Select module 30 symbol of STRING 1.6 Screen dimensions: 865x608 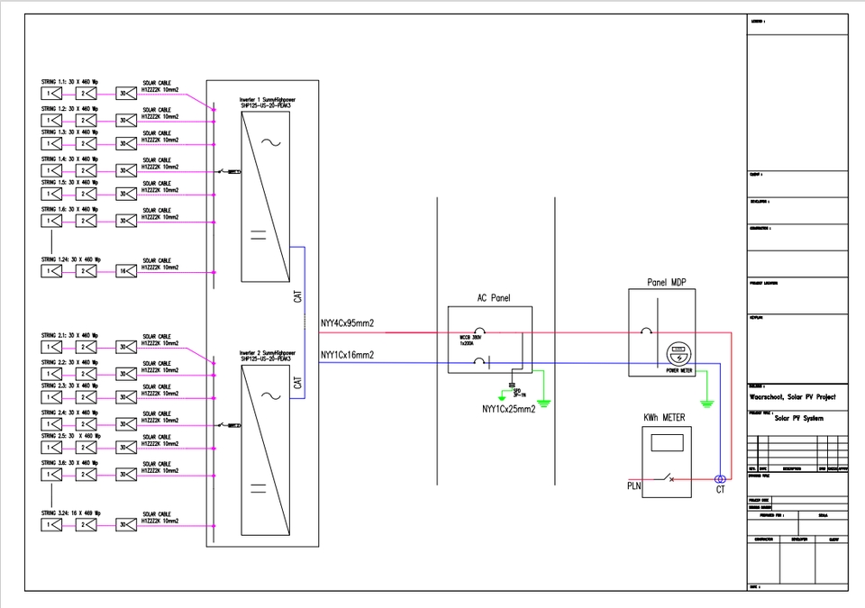[126, 221]
